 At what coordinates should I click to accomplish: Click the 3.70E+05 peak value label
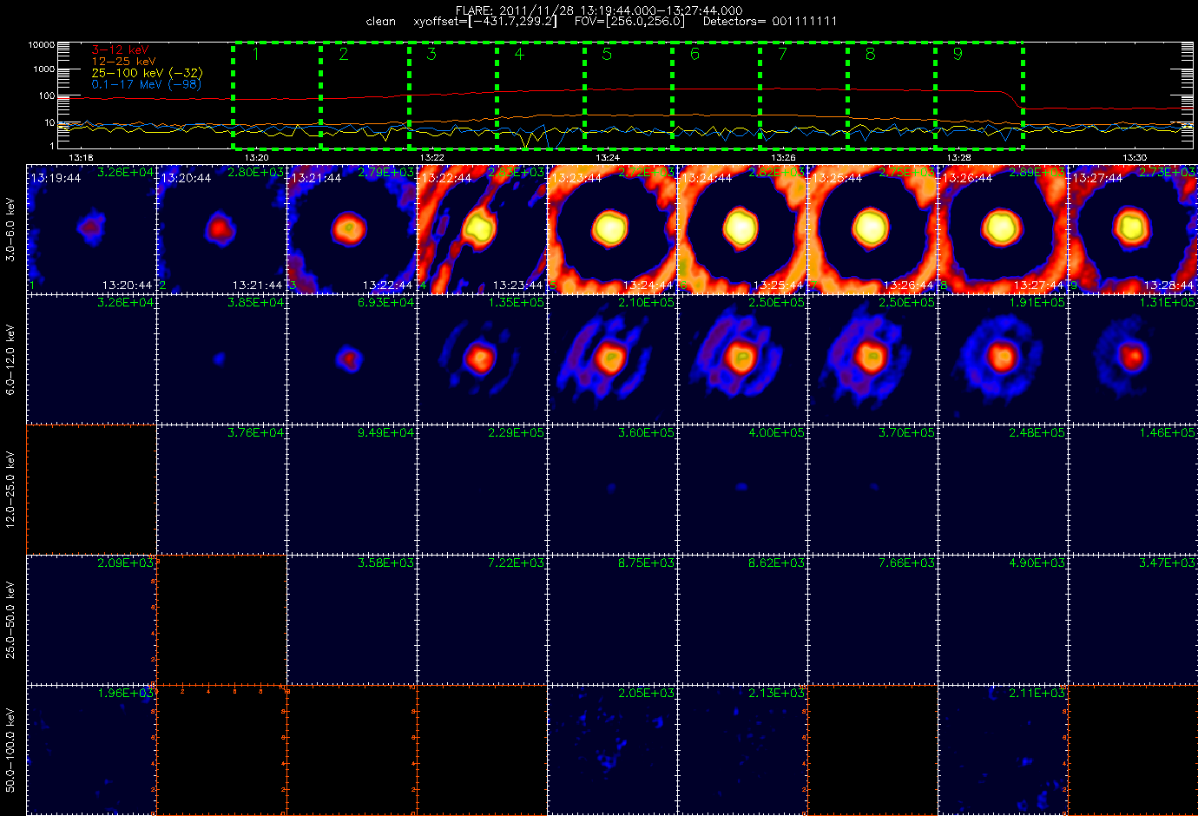click(x=906, y=432)
